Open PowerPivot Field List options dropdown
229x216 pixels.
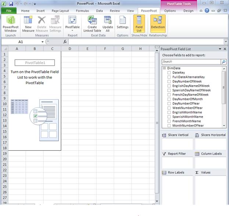point(220,49)
